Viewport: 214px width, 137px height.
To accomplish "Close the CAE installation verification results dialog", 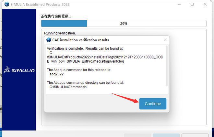I will tap(165, 40).
